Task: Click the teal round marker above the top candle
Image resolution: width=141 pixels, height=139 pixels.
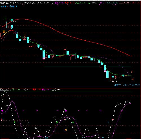Action: [12, 20]
